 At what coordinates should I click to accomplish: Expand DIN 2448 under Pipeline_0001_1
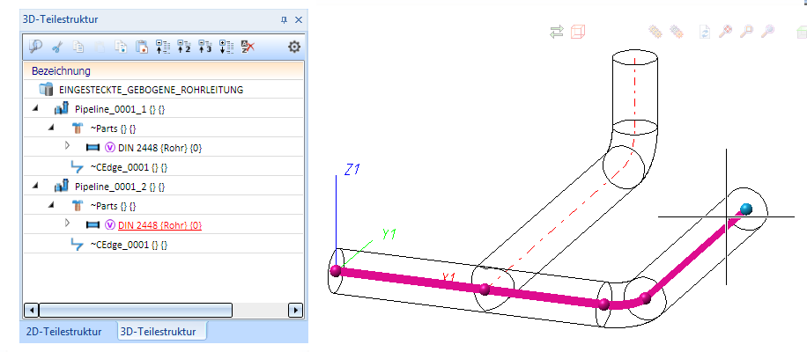point(67,146)
